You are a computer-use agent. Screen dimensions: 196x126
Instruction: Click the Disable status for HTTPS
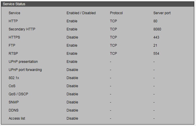[x=72, y=37]
